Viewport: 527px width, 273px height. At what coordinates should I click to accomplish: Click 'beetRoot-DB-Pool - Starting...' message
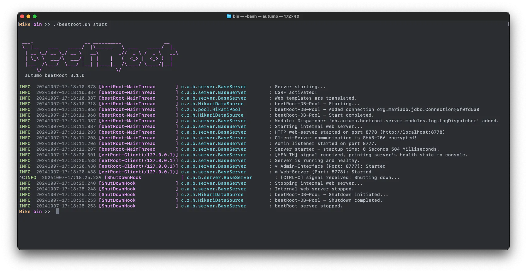coord(317,104)
